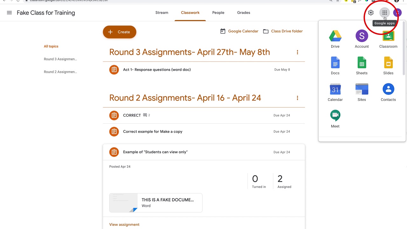The image size is (407, 229).
Task: Go to the People tab
Action: point(218,13)
